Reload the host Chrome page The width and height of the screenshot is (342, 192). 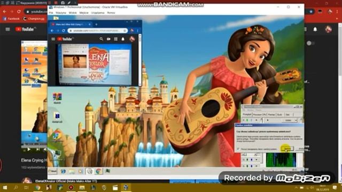[x=19, y=12]
